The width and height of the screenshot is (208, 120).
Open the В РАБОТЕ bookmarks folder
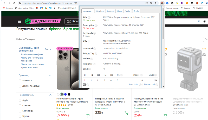coord(198,8)
